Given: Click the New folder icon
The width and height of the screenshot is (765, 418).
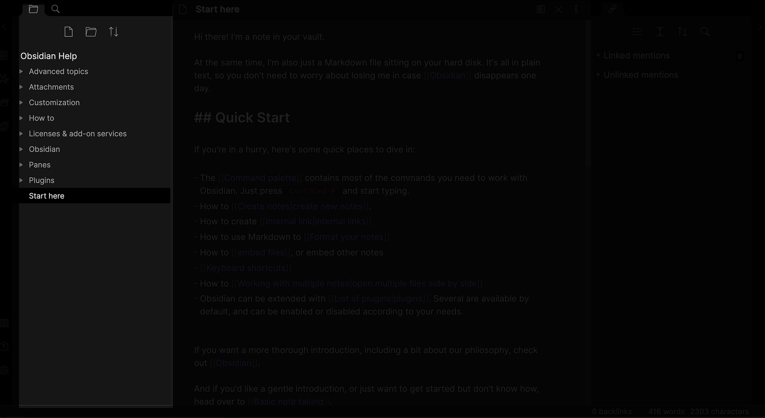Looking at the screenshot, I should 91,32.
